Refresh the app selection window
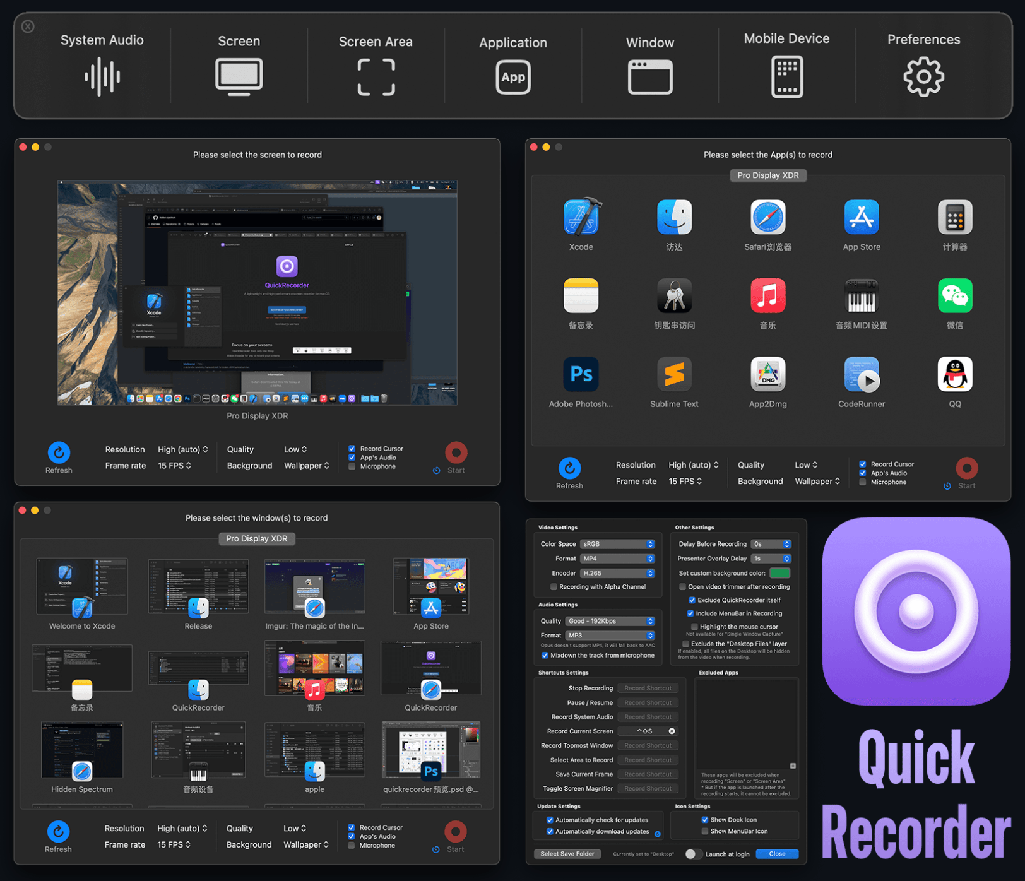This screenshot has width=1025, height=881. tap(569, 468)
